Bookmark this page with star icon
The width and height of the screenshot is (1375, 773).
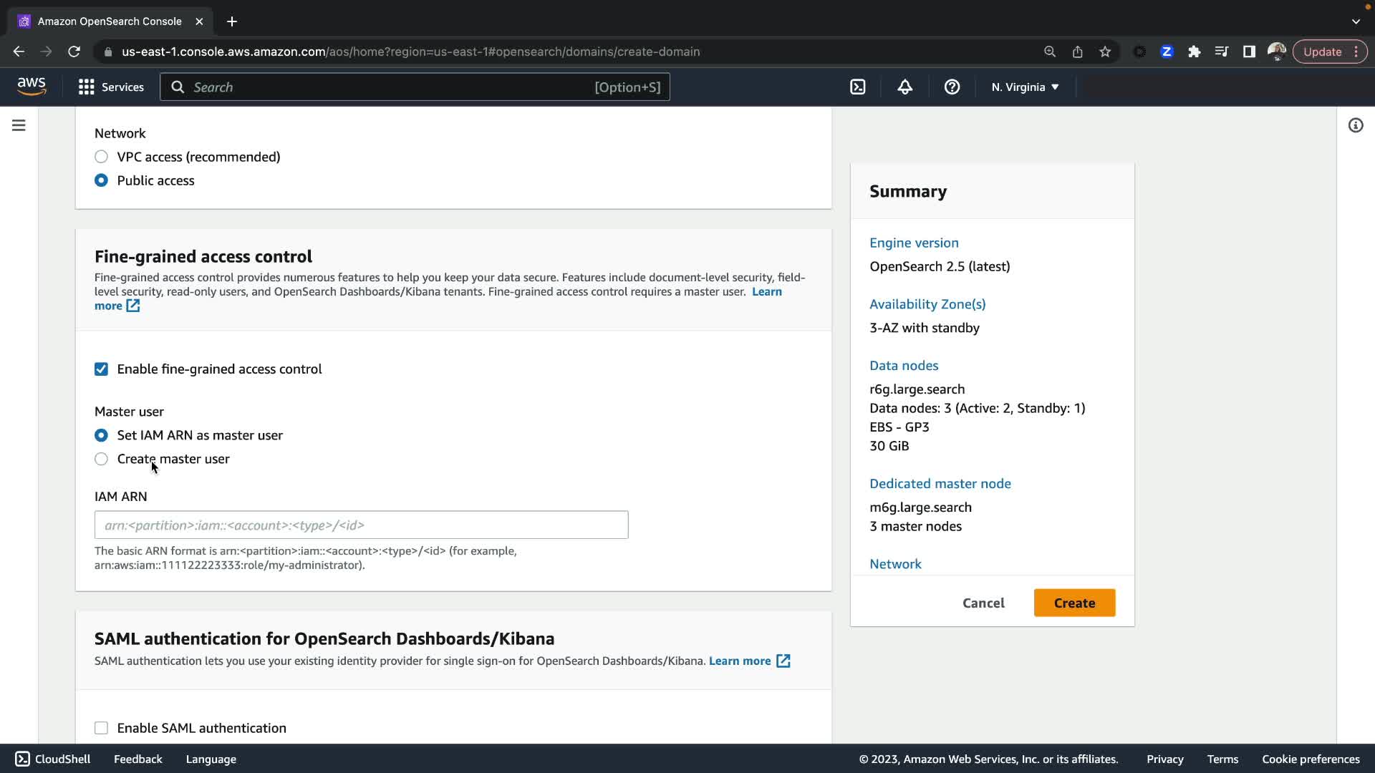1105,52
